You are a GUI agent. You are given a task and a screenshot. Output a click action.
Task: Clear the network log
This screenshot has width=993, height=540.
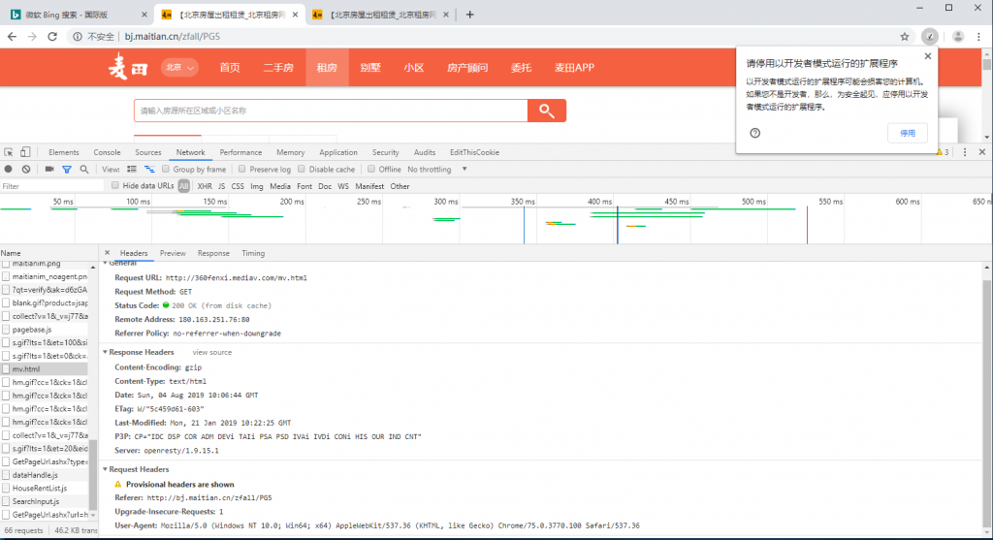26,170
